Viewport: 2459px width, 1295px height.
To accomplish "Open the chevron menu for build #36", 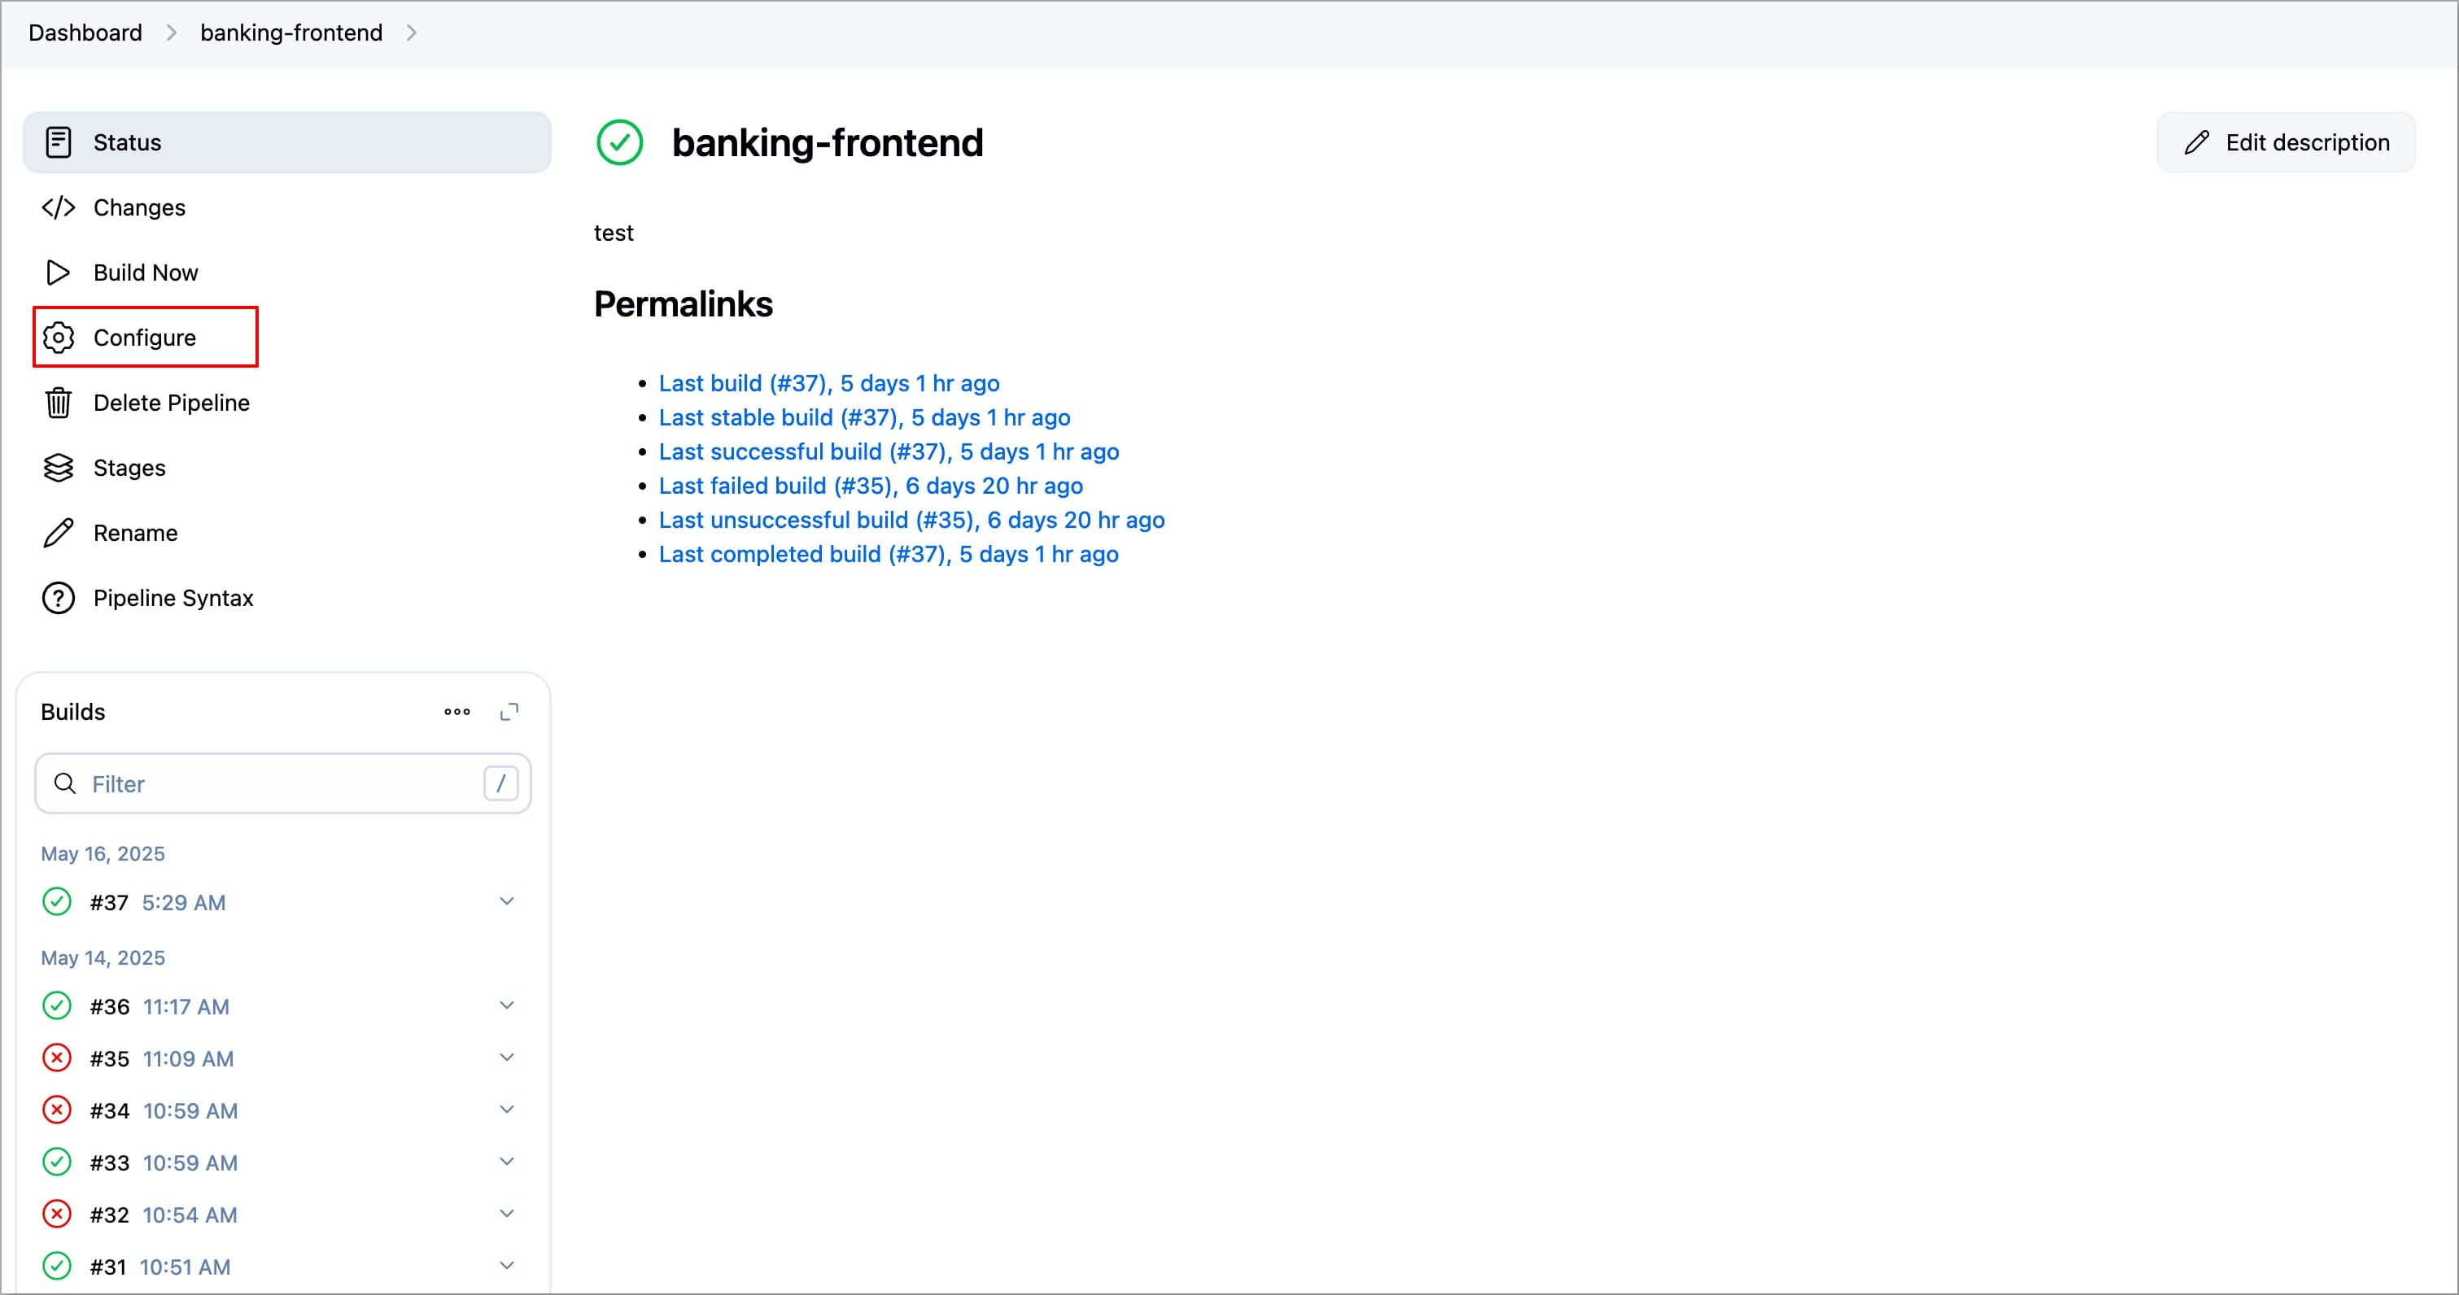I will tap(507, 1006).
